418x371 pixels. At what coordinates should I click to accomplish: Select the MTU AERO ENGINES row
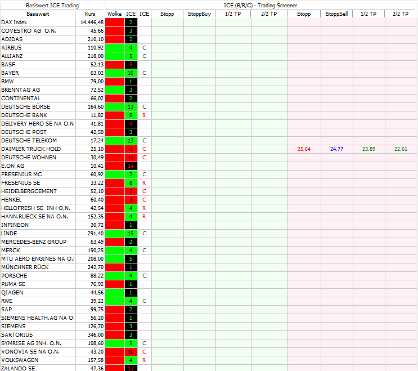(x=38, y=259)
